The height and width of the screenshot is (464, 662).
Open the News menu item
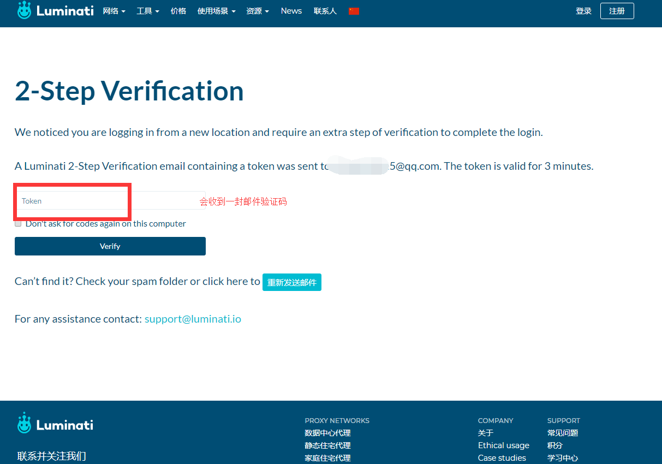(x=291, y=11)
